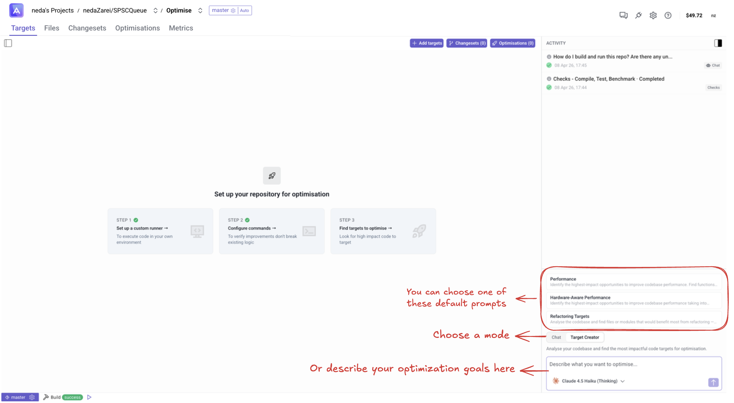Click the help question mark icon
734x403 pixels.
coord(668,15)
